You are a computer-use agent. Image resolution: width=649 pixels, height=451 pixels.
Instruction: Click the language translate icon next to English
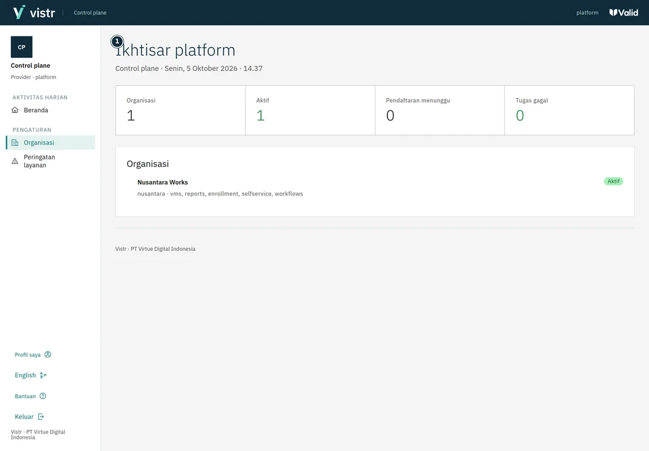tap(43, 375)
